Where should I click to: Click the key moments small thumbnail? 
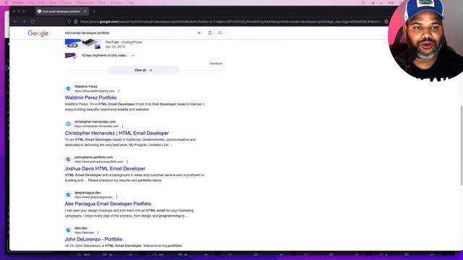[71, 56]
